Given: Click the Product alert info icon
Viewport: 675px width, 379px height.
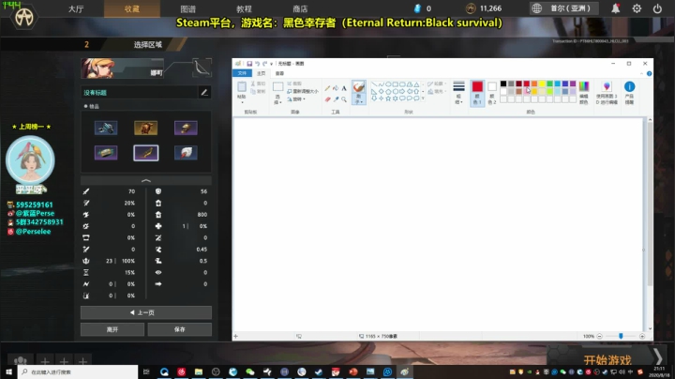Looking at the screenshot, I should click(x=629, y=86).
